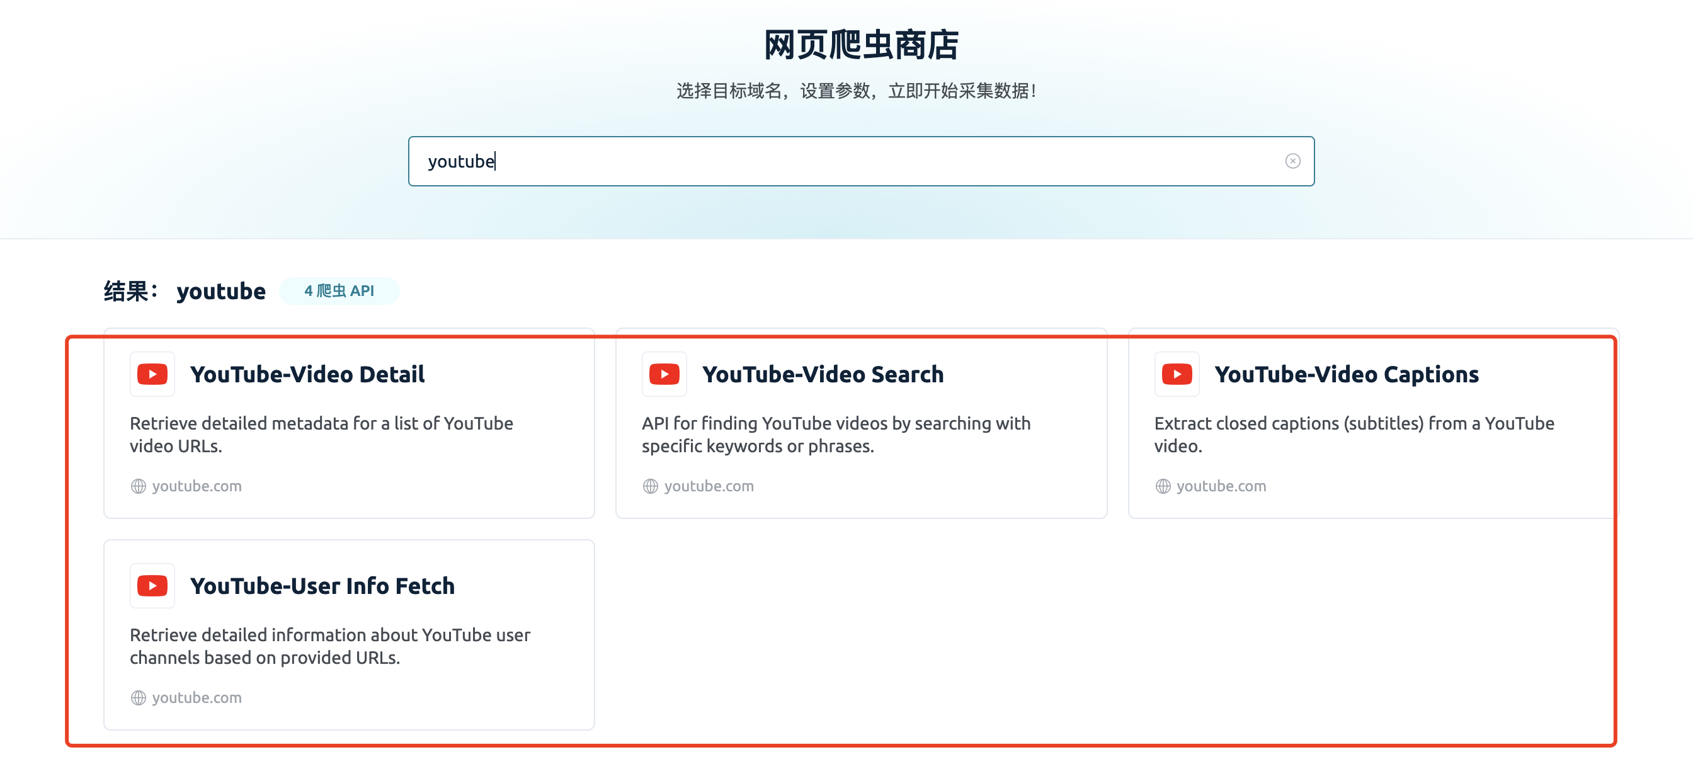Click the Video Captions card description text
This screenshot has width=1693, height=781.
pyautogui.click(x=1354, y=434)
